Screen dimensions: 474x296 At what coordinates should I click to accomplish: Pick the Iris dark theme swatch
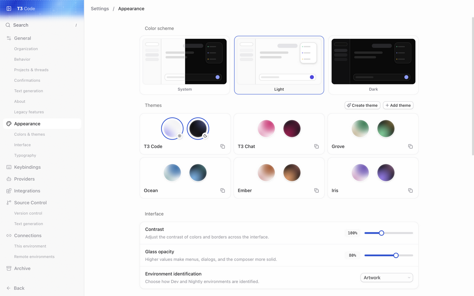point(386,173)
